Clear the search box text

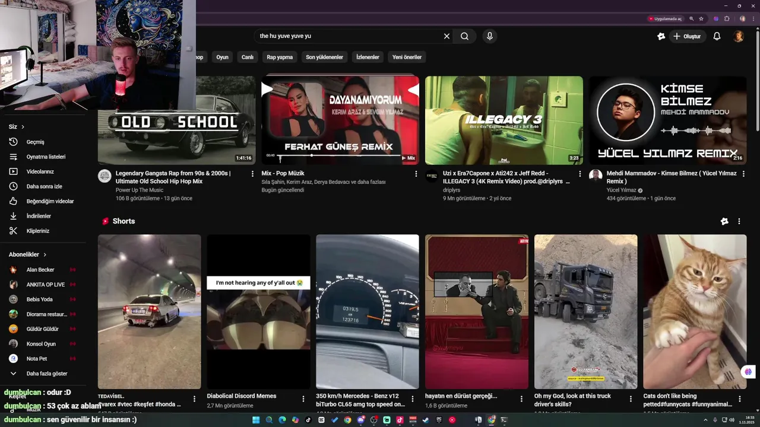[x=446, y=36]
